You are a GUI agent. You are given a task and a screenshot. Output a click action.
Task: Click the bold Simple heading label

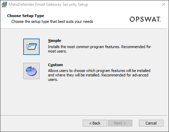tap(55, 41)
